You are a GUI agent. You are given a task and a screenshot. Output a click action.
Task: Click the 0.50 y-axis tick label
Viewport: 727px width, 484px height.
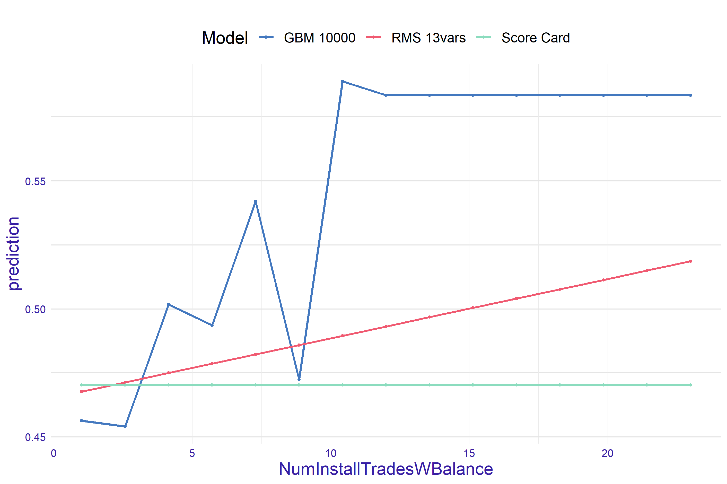(x=35, y=309)
